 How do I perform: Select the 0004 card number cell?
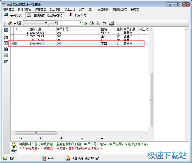78,43
